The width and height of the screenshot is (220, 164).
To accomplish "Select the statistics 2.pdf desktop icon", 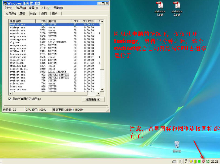I will [x=177, y=9].
